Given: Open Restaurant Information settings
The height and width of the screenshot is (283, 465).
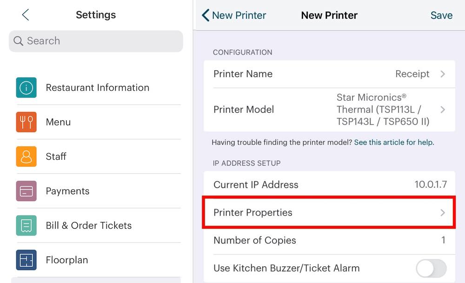Looking at the screenshot, I should pos(26,87).
